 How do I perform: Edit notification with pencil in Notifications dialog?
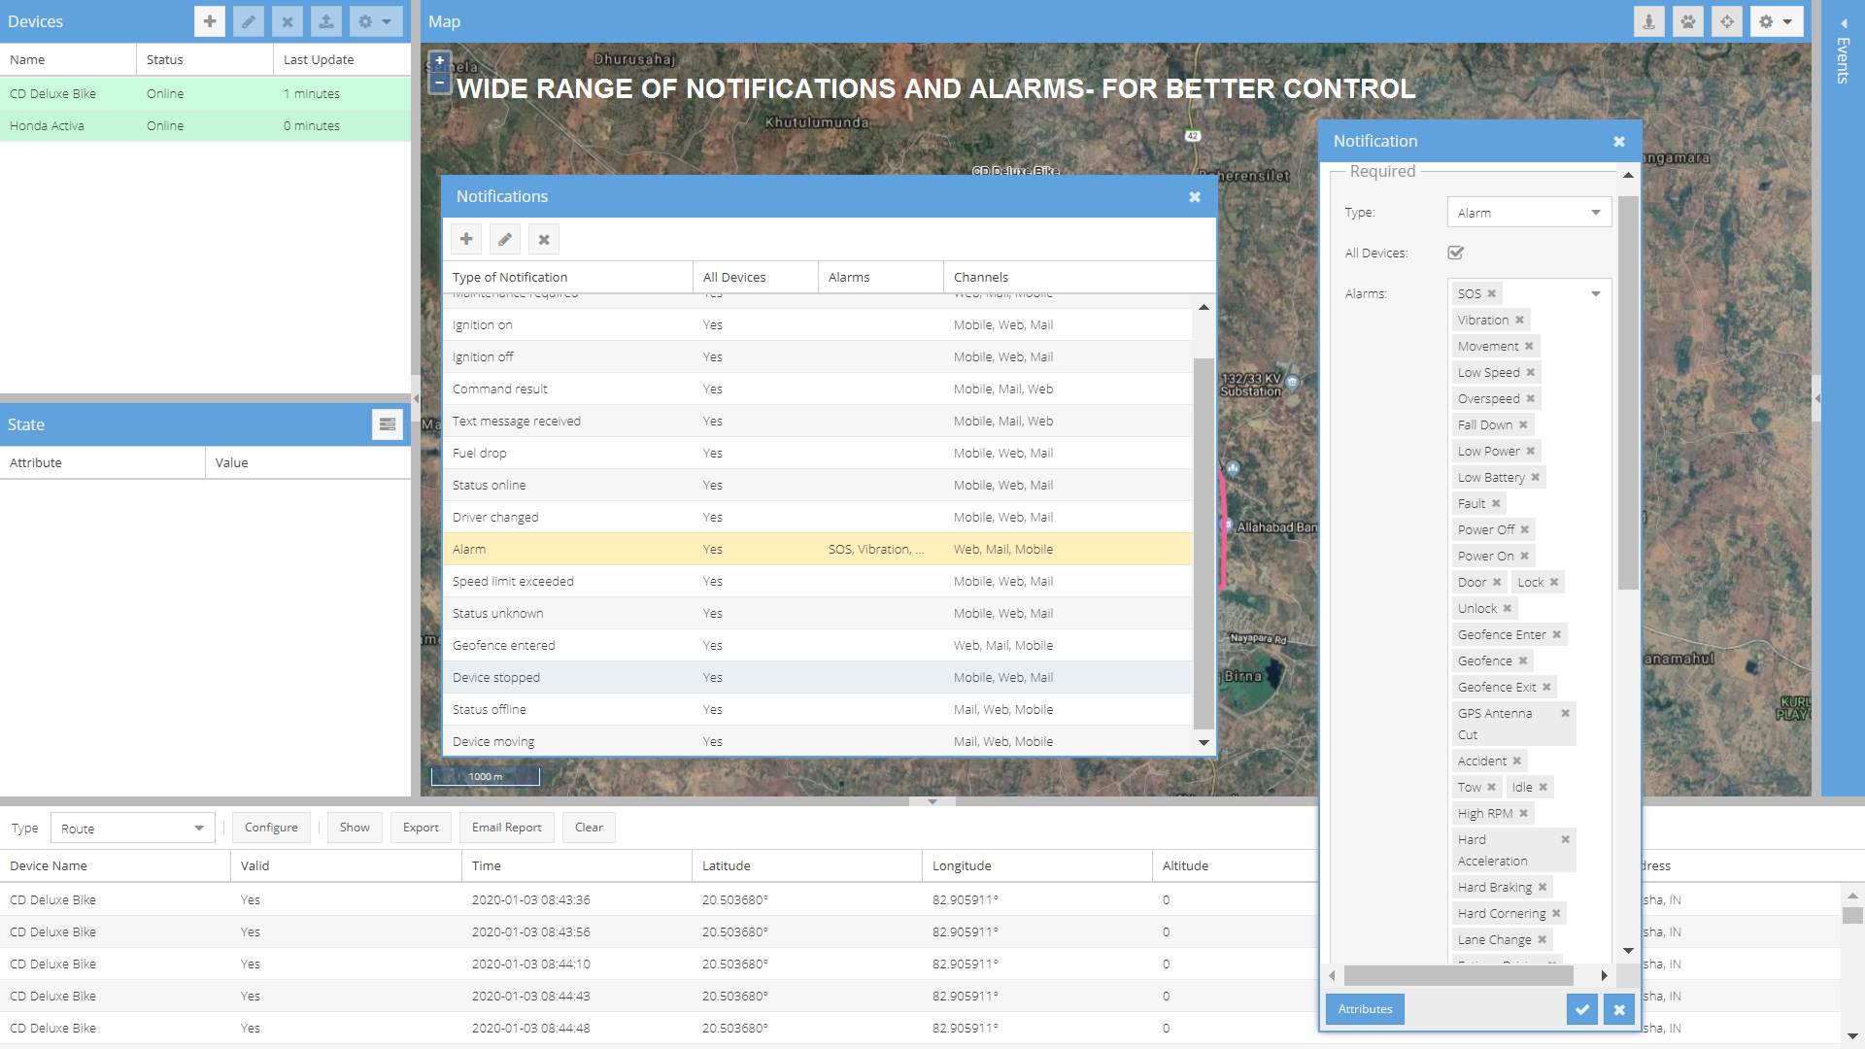coord(505,239)
